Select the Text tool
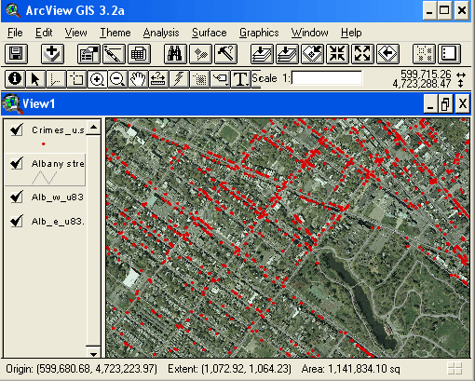 pyautogui.click(x=240, y=78)
